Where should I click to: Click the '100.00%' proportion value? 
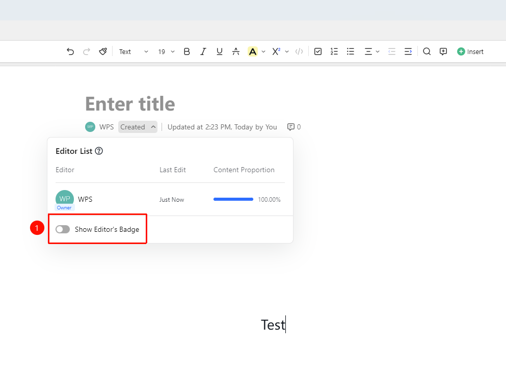click(x=269, y=200)
